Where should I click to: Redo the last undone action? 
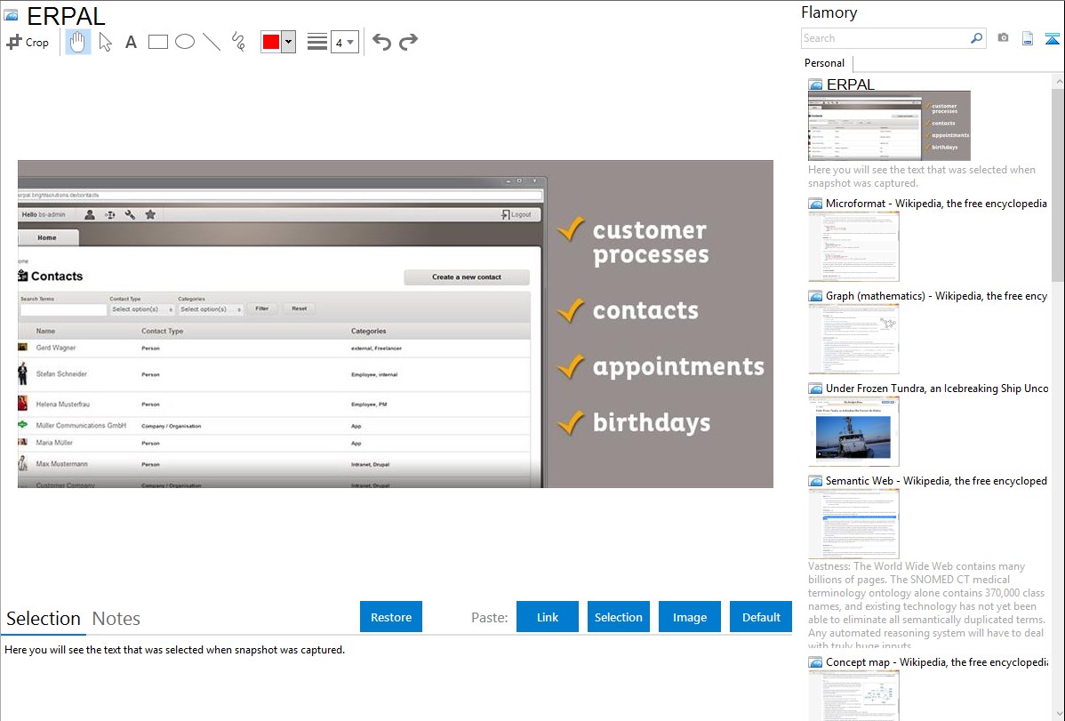coord(408,42)
